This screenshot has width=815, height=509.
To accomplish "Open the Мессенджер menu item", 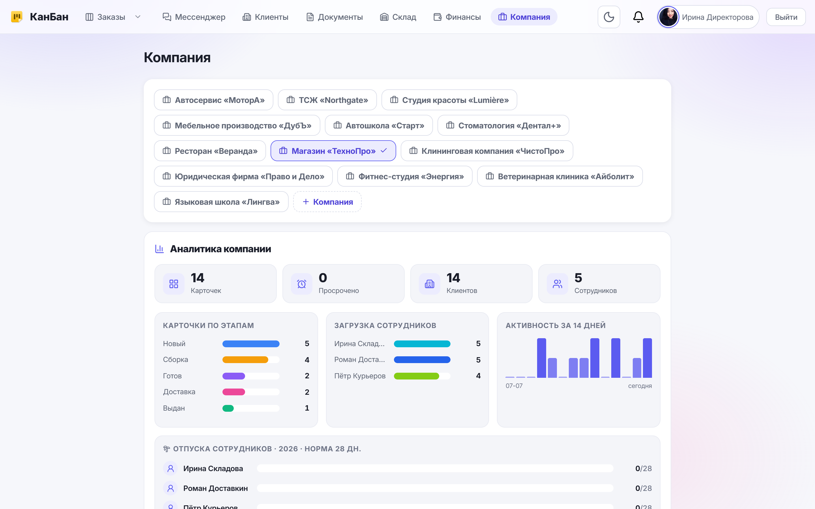I will tap(194, 17).
